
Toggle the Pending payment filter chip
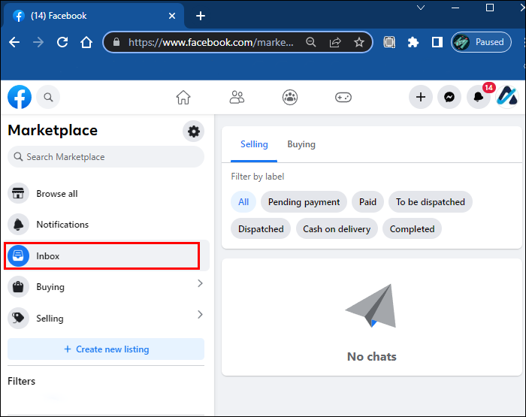click(x=304, y=201)
